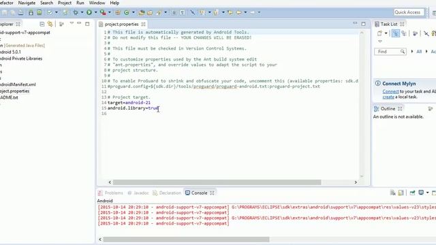Click the Back navigation arrow icon
The width and height of the screenshot is (436, 245).
click(239, 12)
